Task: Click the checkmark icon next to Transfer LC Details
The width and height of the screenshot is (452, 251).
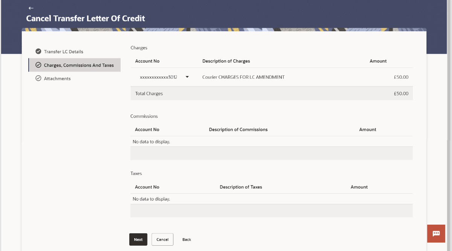Action: [38, 51]
